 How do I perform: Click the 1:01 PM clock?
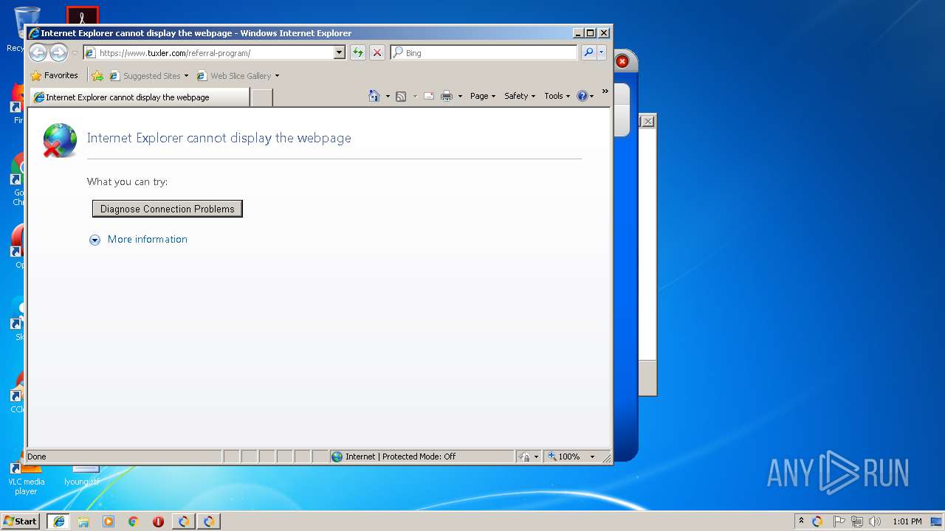coord(907,521)
